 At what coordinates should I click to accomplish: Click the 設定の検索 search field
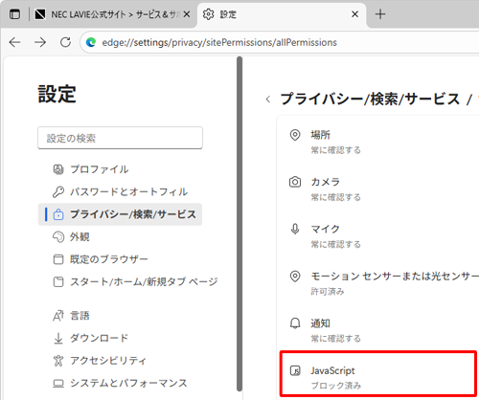120,138
